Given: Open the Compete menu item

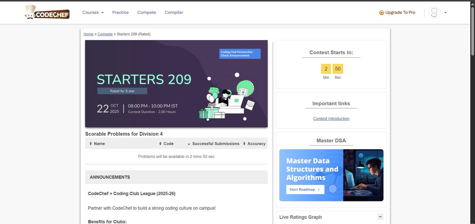Looking at the screenshot, I should point(146,12).
